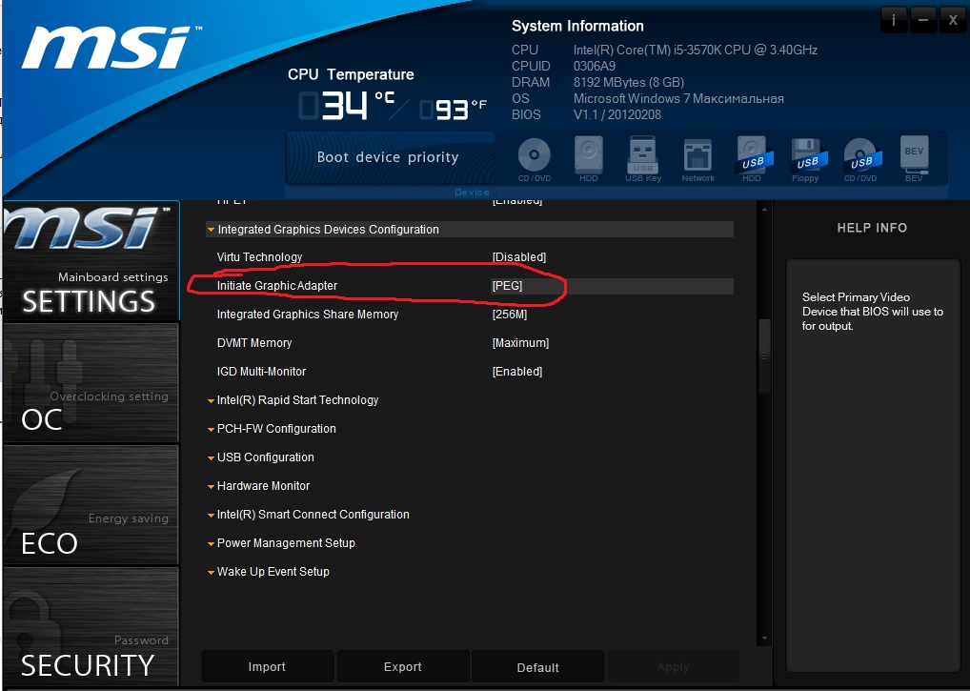
Task: Click the Export button
Action: point(403,667)
